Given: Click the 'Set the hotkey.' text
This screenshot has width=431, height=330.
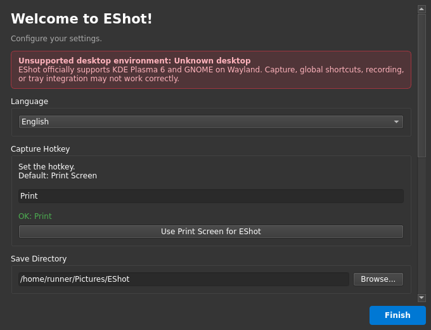Looking at the screenshot, I should tap(46, 167).
